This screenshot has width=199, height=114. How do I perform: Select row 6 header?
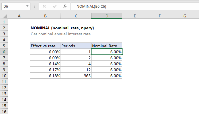[4, 52]
